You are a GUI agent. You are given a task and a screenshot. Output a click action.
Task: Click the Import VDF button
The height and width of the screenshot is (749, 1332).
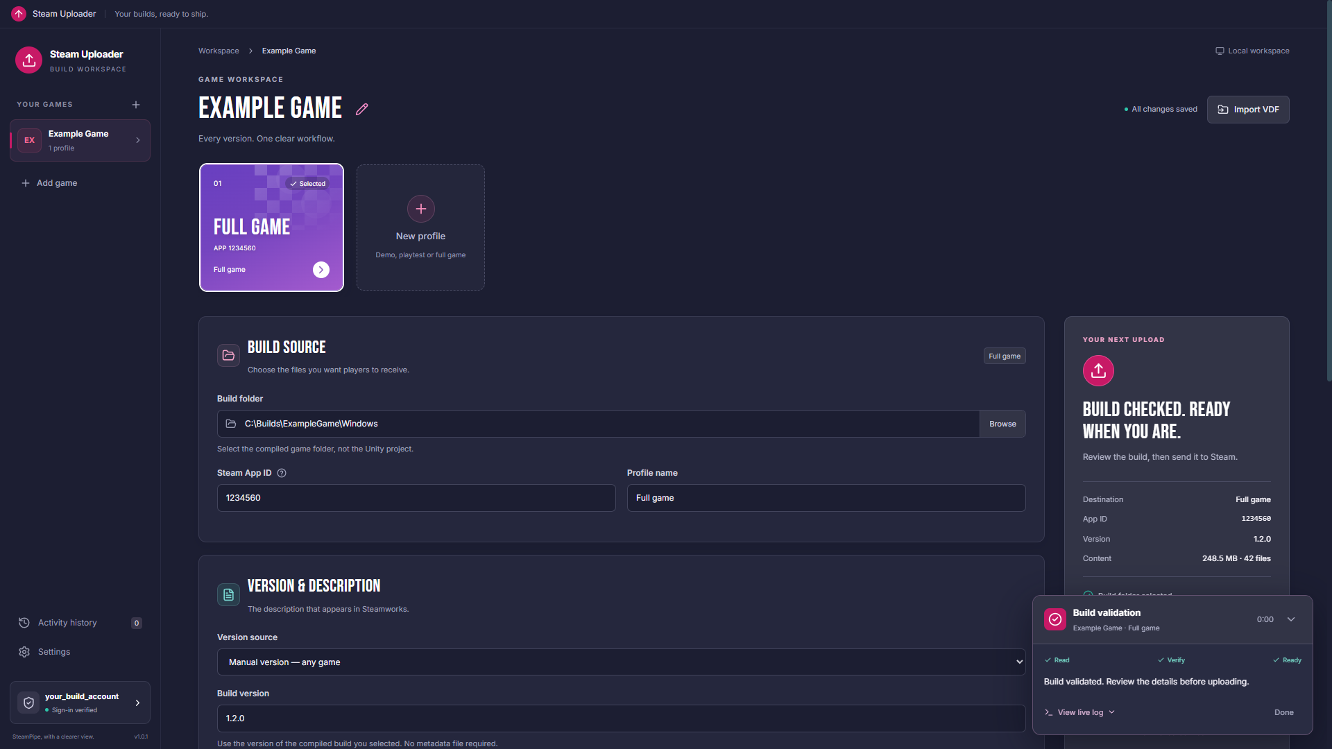click(1248, 110)
